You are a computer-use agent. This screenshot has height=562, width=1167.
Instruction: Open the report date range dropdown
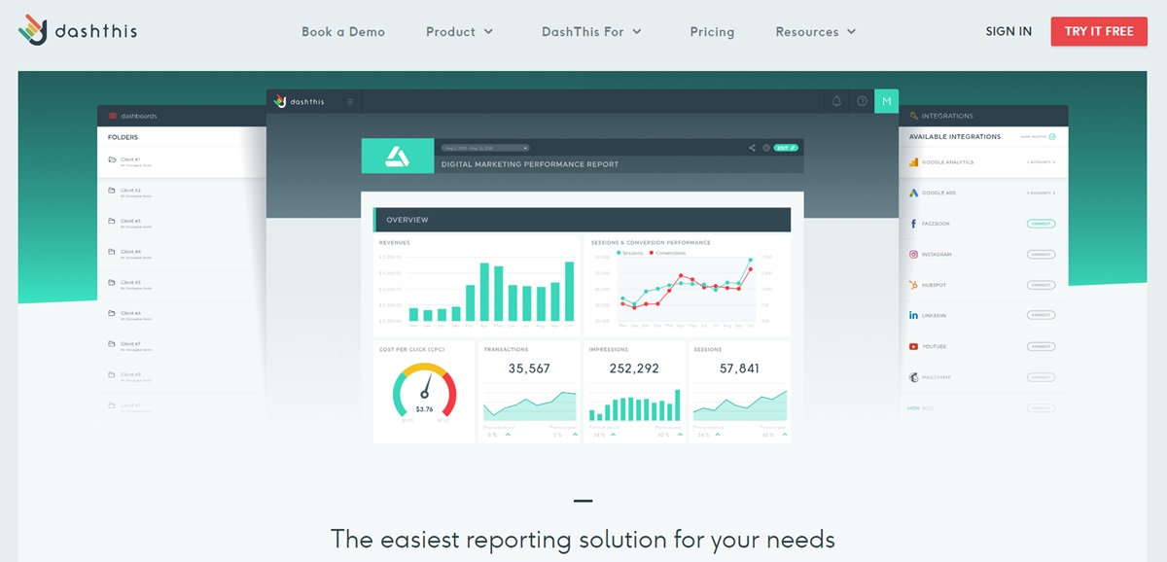point(484,148)
